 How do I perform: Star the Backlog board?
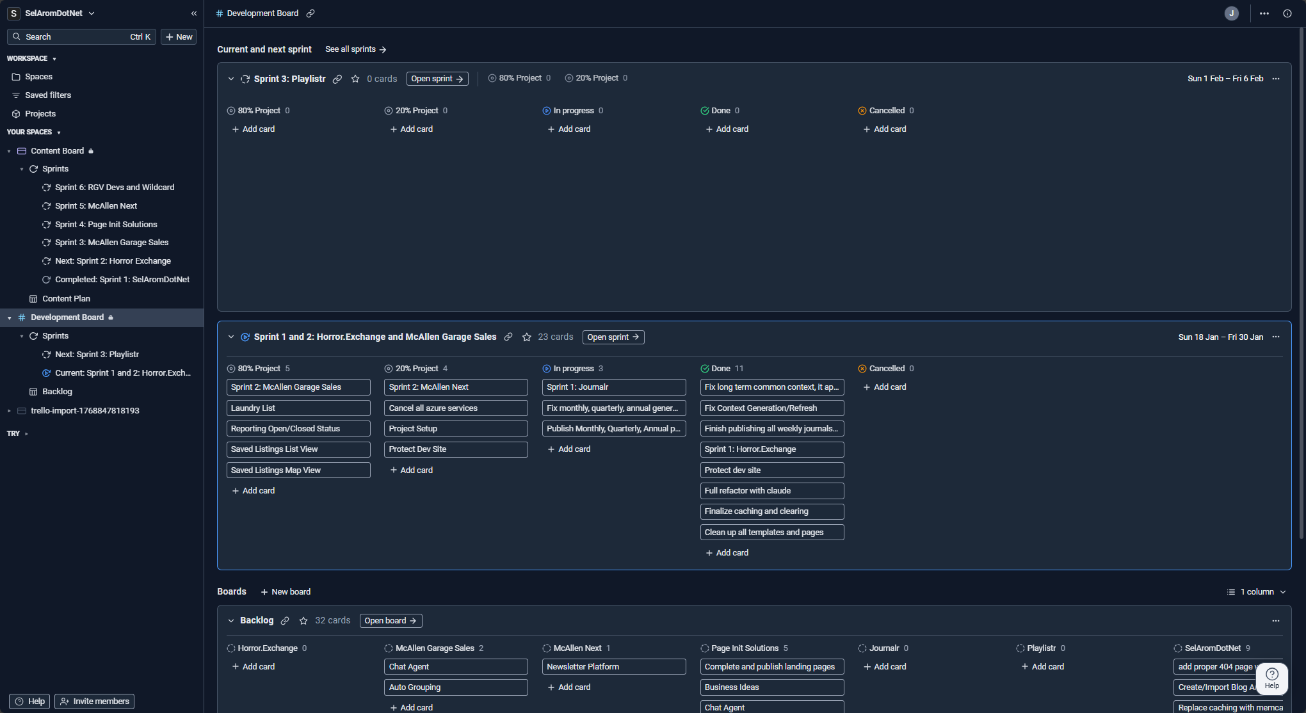(303, 621)
